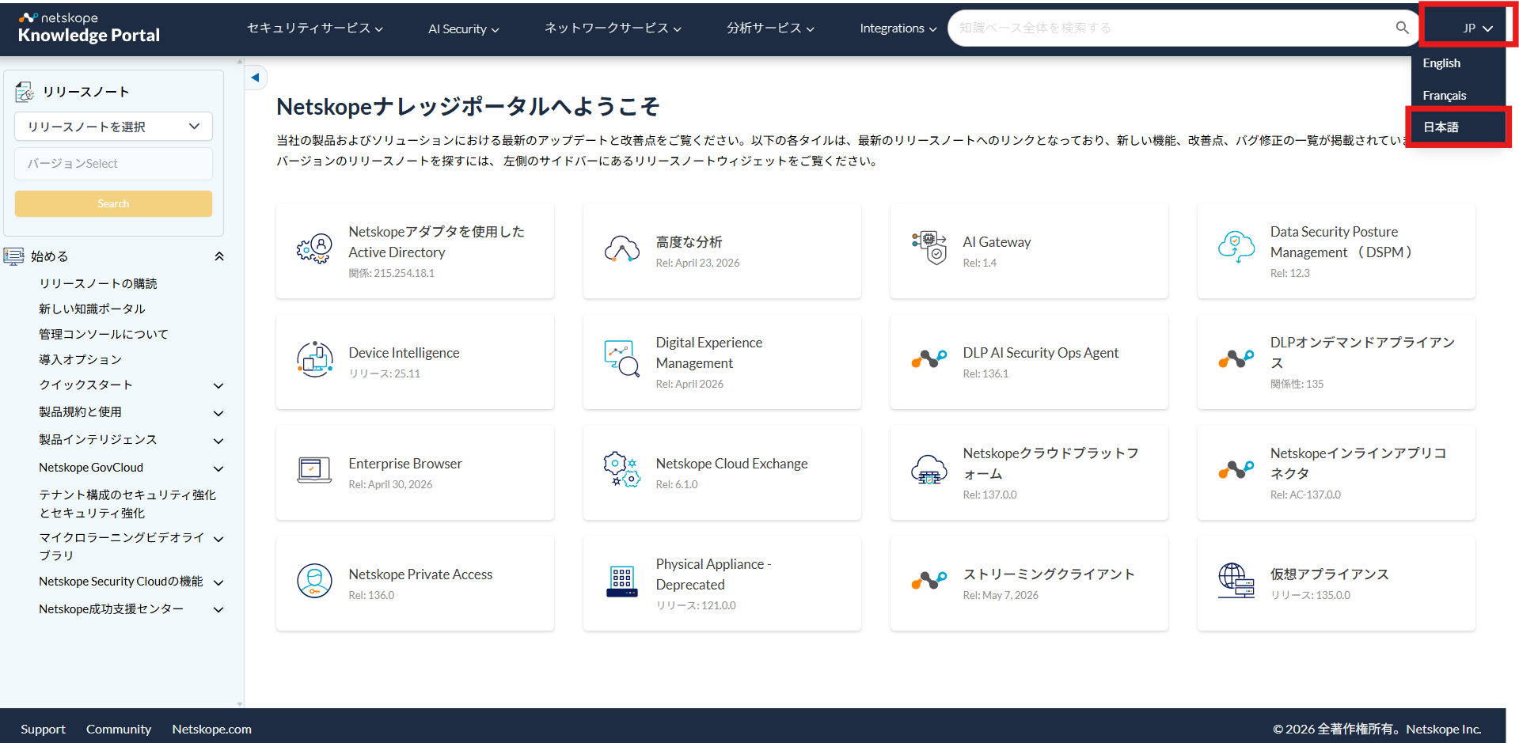Open the AI Gateway tile icon
The image size is (1519, 743).
click(928, 248)
